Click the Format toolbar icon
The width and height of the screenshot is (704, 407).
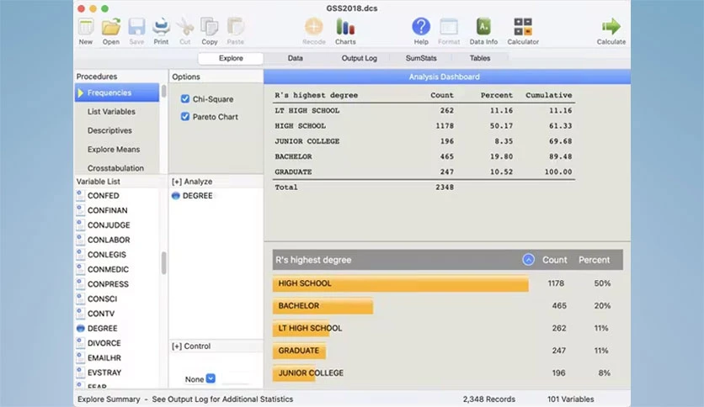[449, 27]
